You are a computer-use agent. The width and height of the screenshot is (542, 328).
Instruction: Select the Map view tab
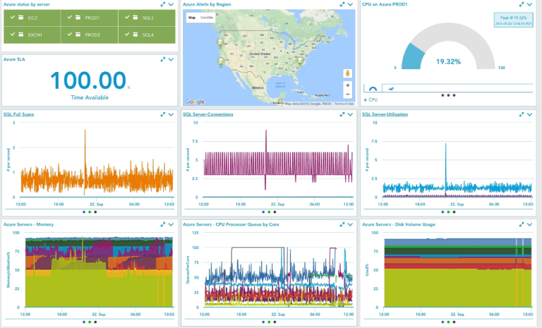click(191, 17)
